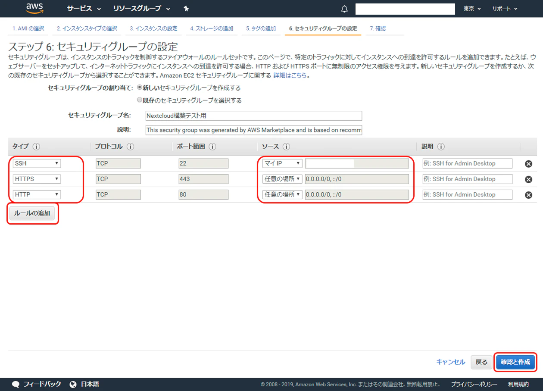The image size is (543, 391).
Task: Click info icon next to ポート範囲 header
Action: (x=212, y=147)
